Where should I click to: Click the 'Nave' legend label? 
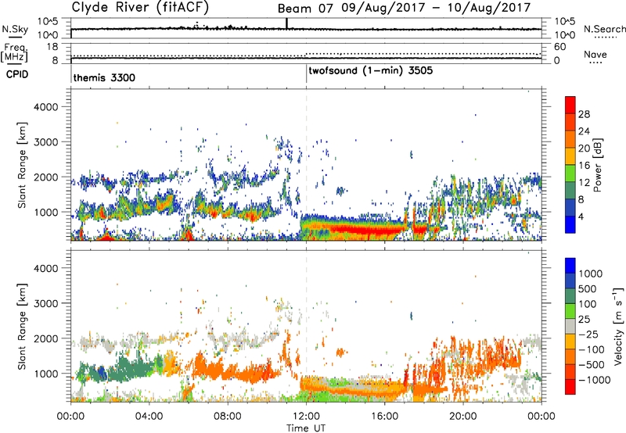click(595, 54)
